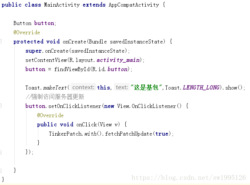Viewport: 250px width, 185px height.
Task: Click the true argument in fetchPatchUpdate
Action: click(x=162, y=134)
